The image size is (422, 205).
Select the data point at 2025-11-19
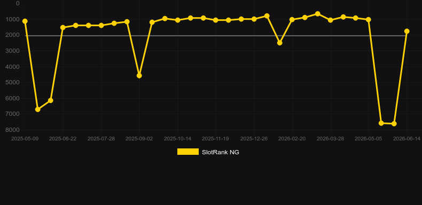click(216, 20)
